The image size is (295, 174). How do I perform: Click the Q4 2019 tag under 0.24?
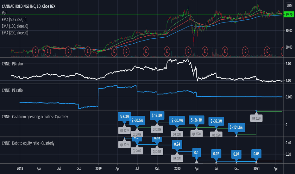coord(177,158)
